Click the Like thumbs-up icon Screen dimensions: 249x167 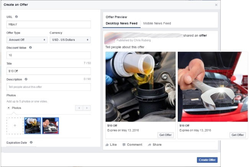pos(107,144)
